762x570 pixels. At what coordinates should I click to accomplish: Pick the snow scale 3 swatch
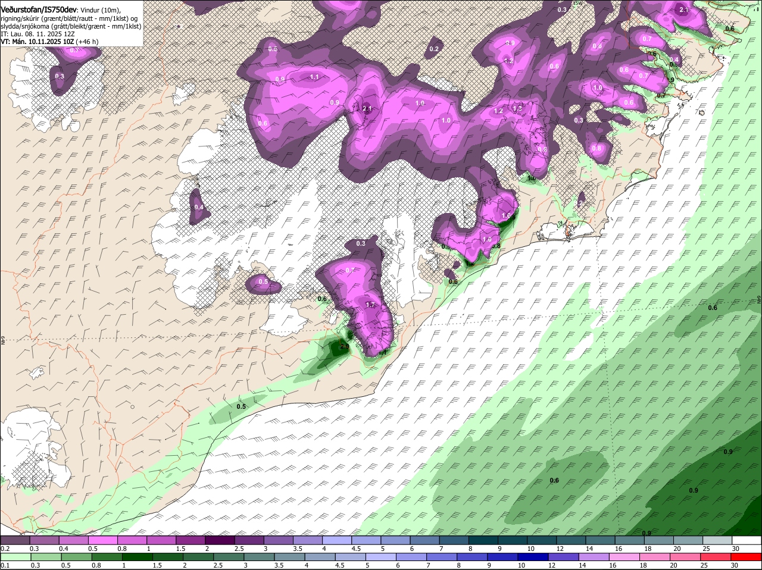coord(278,540)
